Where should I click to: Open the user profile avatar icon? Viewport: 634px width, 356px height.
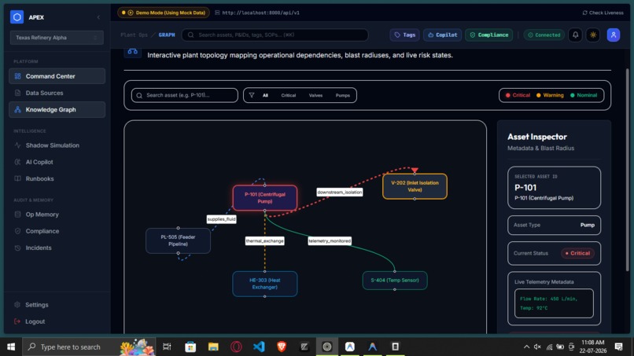click(614, 35)
